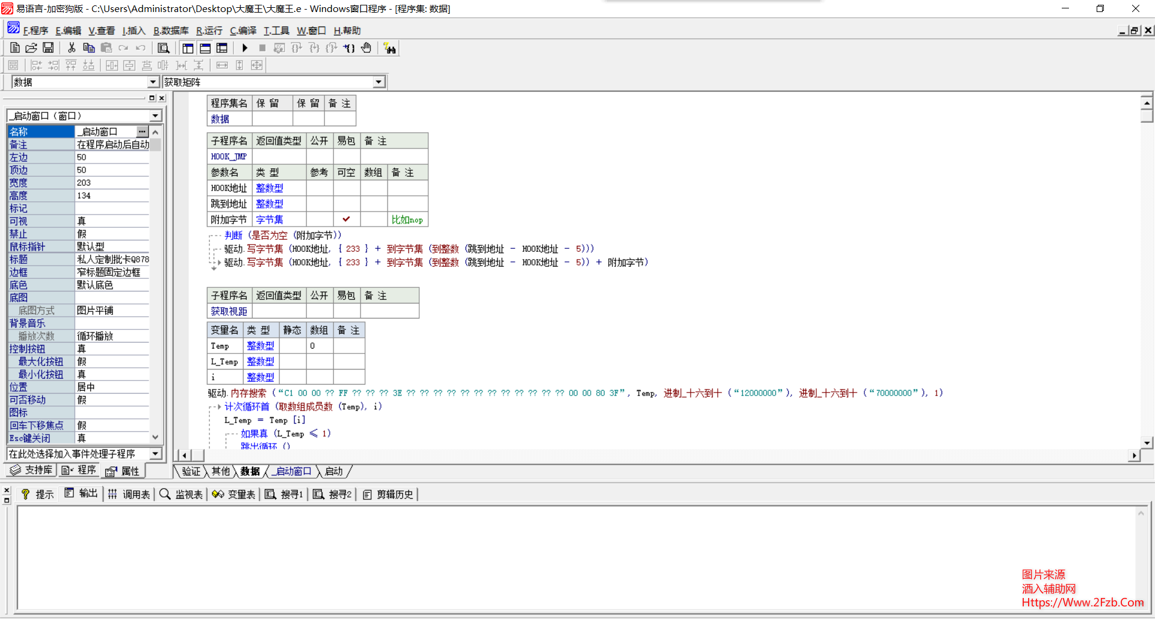This screenshot has height=619, width=1155.
Task: Restore the inner document window
Action: 1135,30
